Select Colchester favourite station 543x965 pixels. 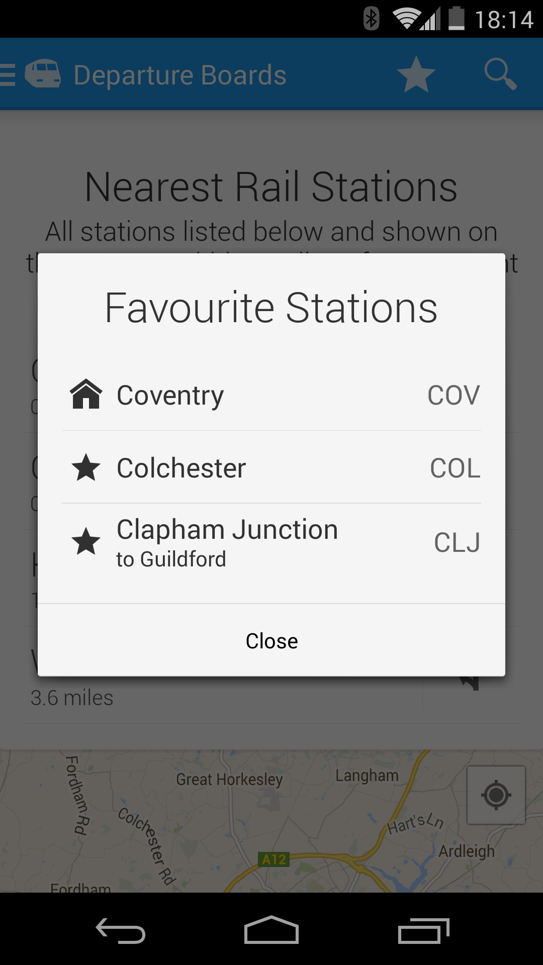click(271, 467)
